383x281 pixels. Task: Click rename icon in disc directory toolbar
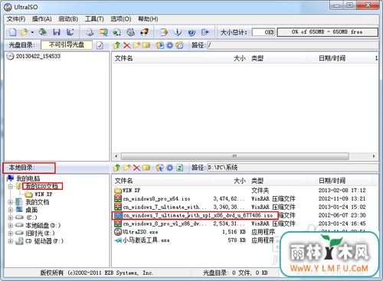146,45
